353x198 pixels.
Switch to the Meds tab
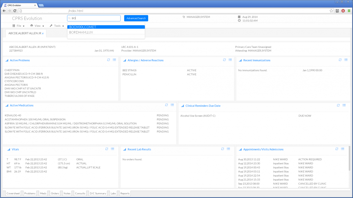click(x=43, y=193)
